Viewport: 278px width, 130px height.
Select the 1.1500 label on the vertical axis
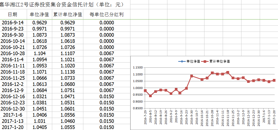(138, 68)
